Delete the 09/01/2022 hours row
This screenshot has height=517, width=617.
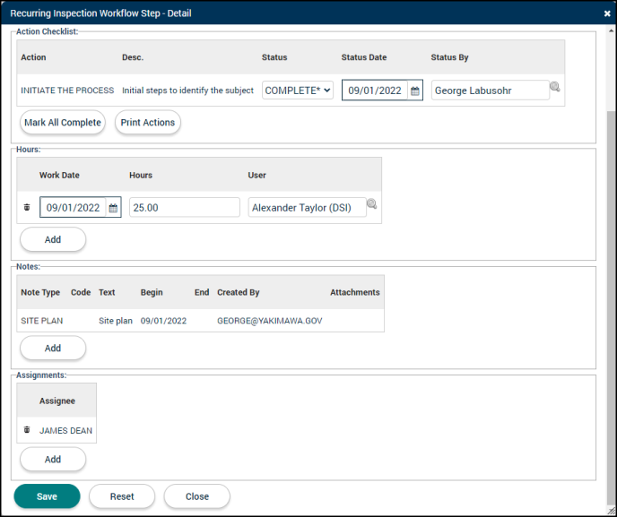point(27,207)
